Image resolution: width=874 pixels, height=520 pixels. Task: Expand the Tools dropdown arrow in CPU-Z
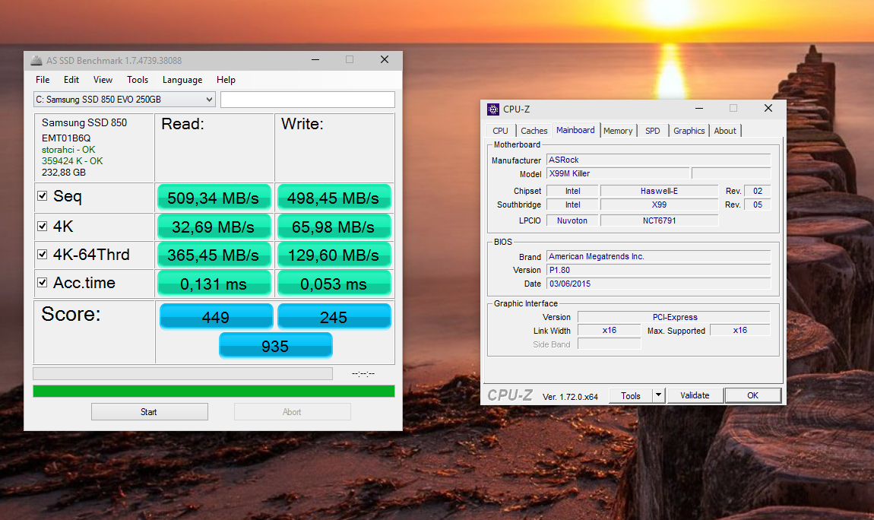tap(658, 395)
